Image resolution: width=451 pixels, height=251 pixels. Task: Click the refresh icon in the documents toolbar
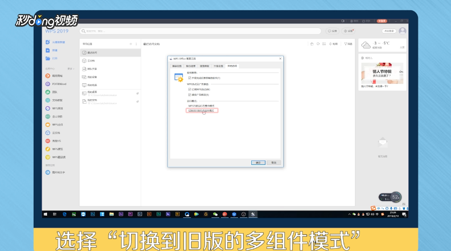[x=318, y=44]
